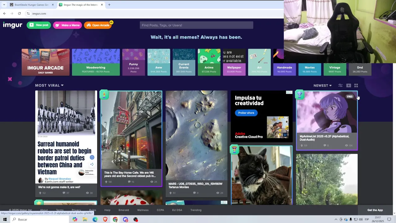Click the badge icon on the cat post
Image resolution: width=396 pixels, height=223 pixels.
234,150
